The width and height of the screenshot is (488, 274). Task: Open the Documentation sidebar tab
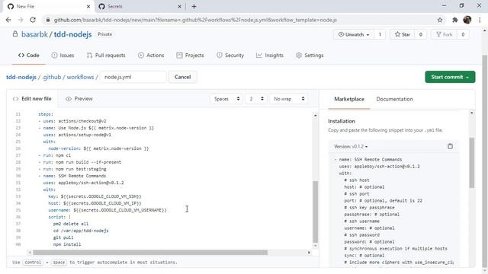(394, 99)
